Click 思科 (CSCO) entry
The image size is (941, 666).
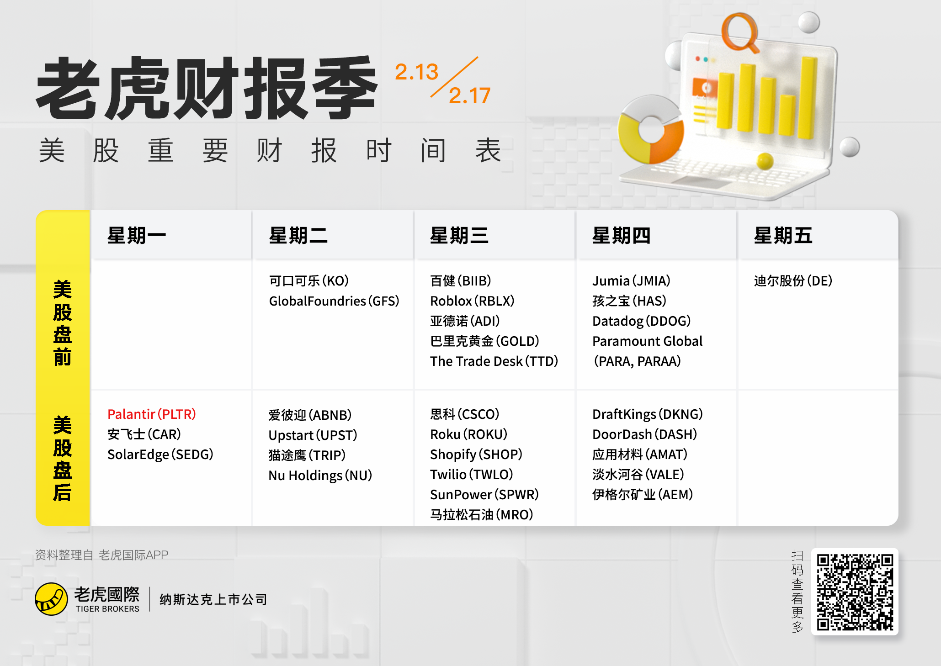point(465,414)
